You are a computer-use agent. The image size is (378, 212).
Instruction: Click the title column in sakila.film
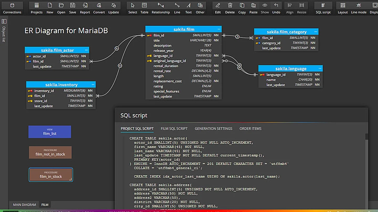[x=183, y=40]
